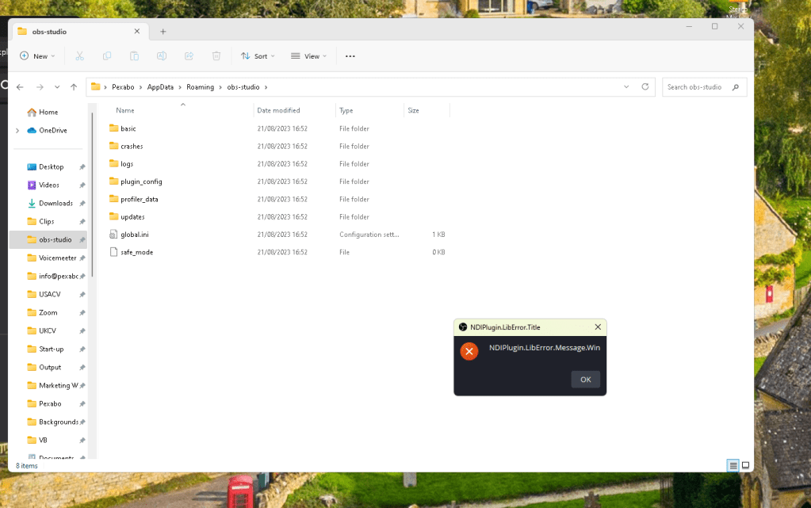Select the UKCV folder in quick access
811x508 pixels.
pyautogui.click(x=48, y=330)
